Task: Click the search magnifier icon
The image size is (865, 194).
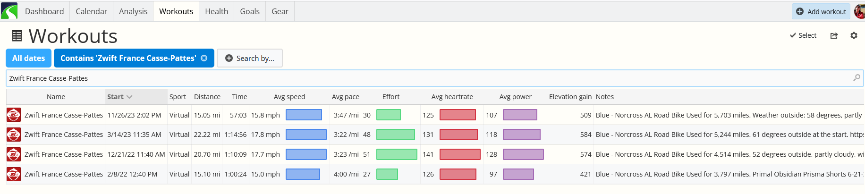Action: click(x=857, y=78)
